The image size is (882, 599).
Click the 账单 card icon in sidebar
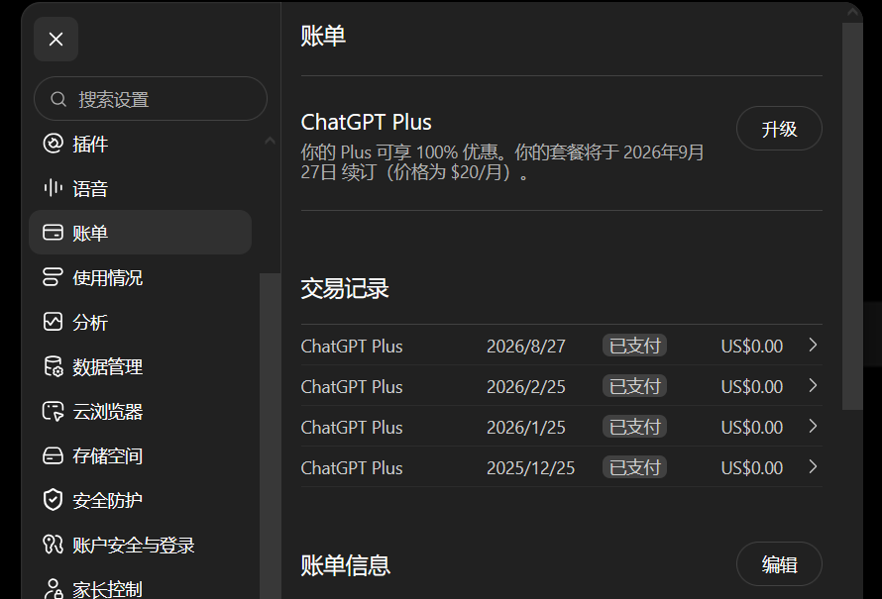53,232
